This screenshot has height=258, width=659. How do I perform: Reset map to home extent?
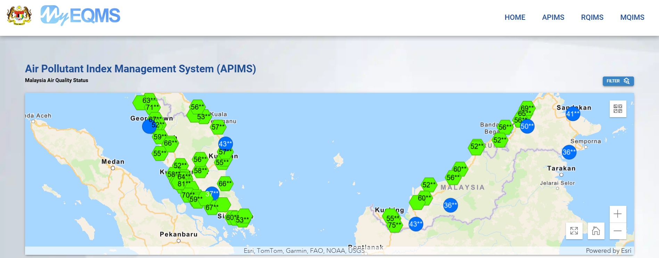(596, 231)
